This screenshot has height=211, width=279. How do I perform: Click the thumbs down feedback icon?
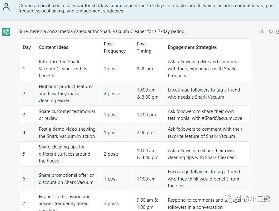point(270,31)
